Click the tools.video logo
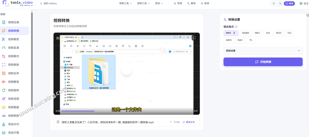 coord(18,3)
